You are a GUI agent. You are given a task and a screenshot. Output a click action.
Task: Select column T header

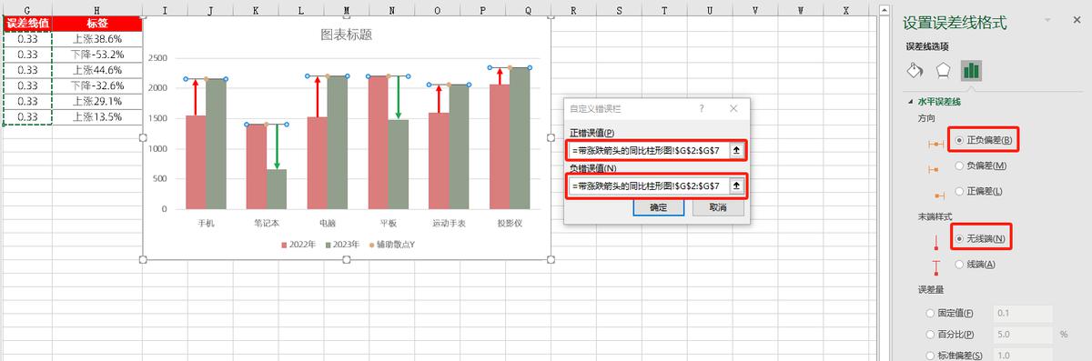click(664, 10)
